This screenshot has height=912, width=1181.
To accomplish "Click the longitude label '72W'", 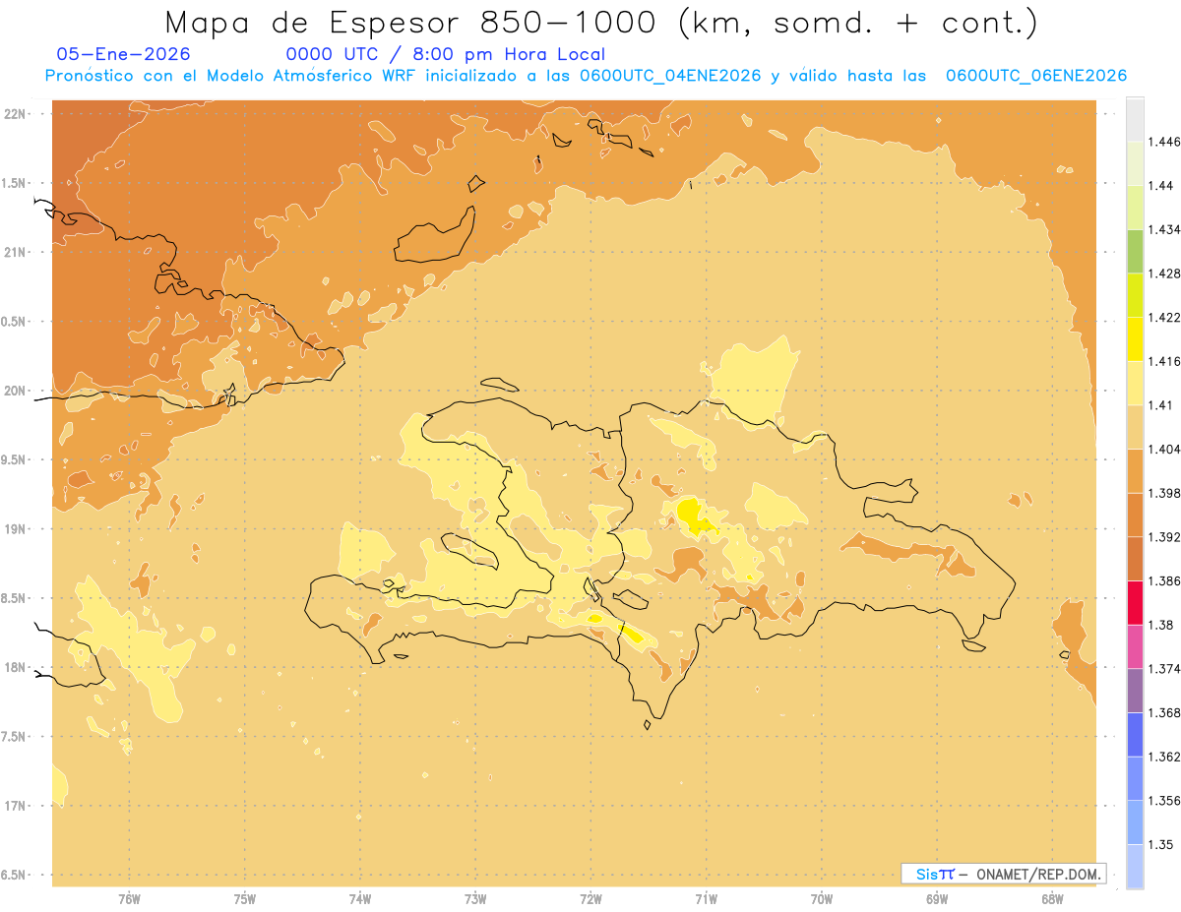I will (x=590, y=899).
